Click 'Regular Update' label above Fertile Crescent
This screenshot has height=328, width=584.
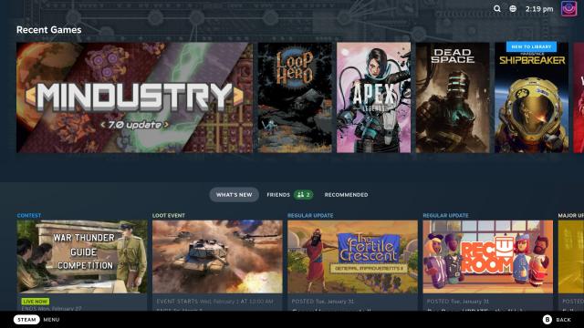point(310,215)
